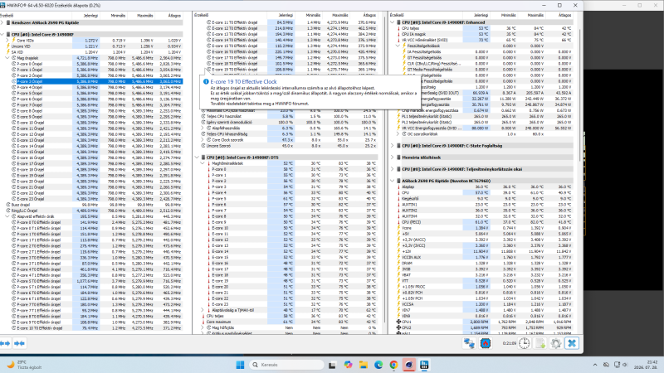Launch Copilot from the taskbar
Viewport: 664px width, 373px height.
click(348, 365)
